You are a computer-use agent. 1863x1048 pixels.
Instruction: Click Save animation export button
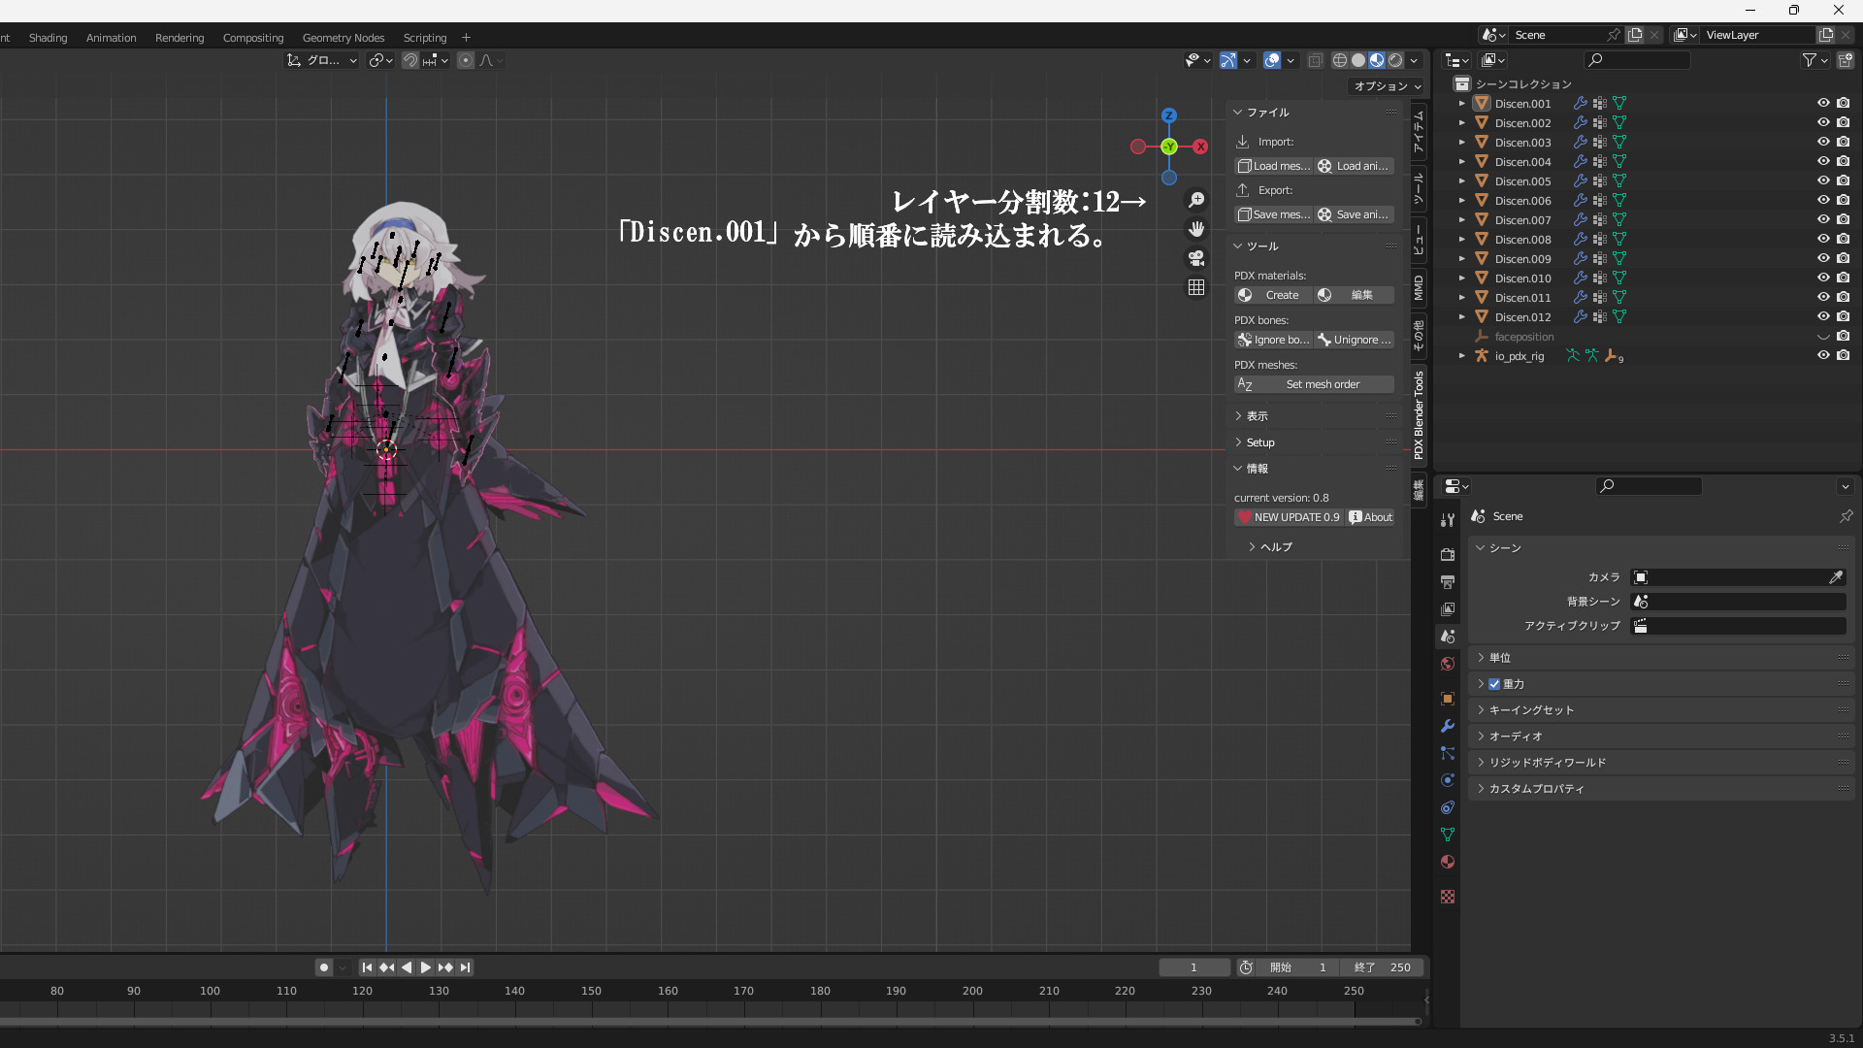pos(1355,214)
